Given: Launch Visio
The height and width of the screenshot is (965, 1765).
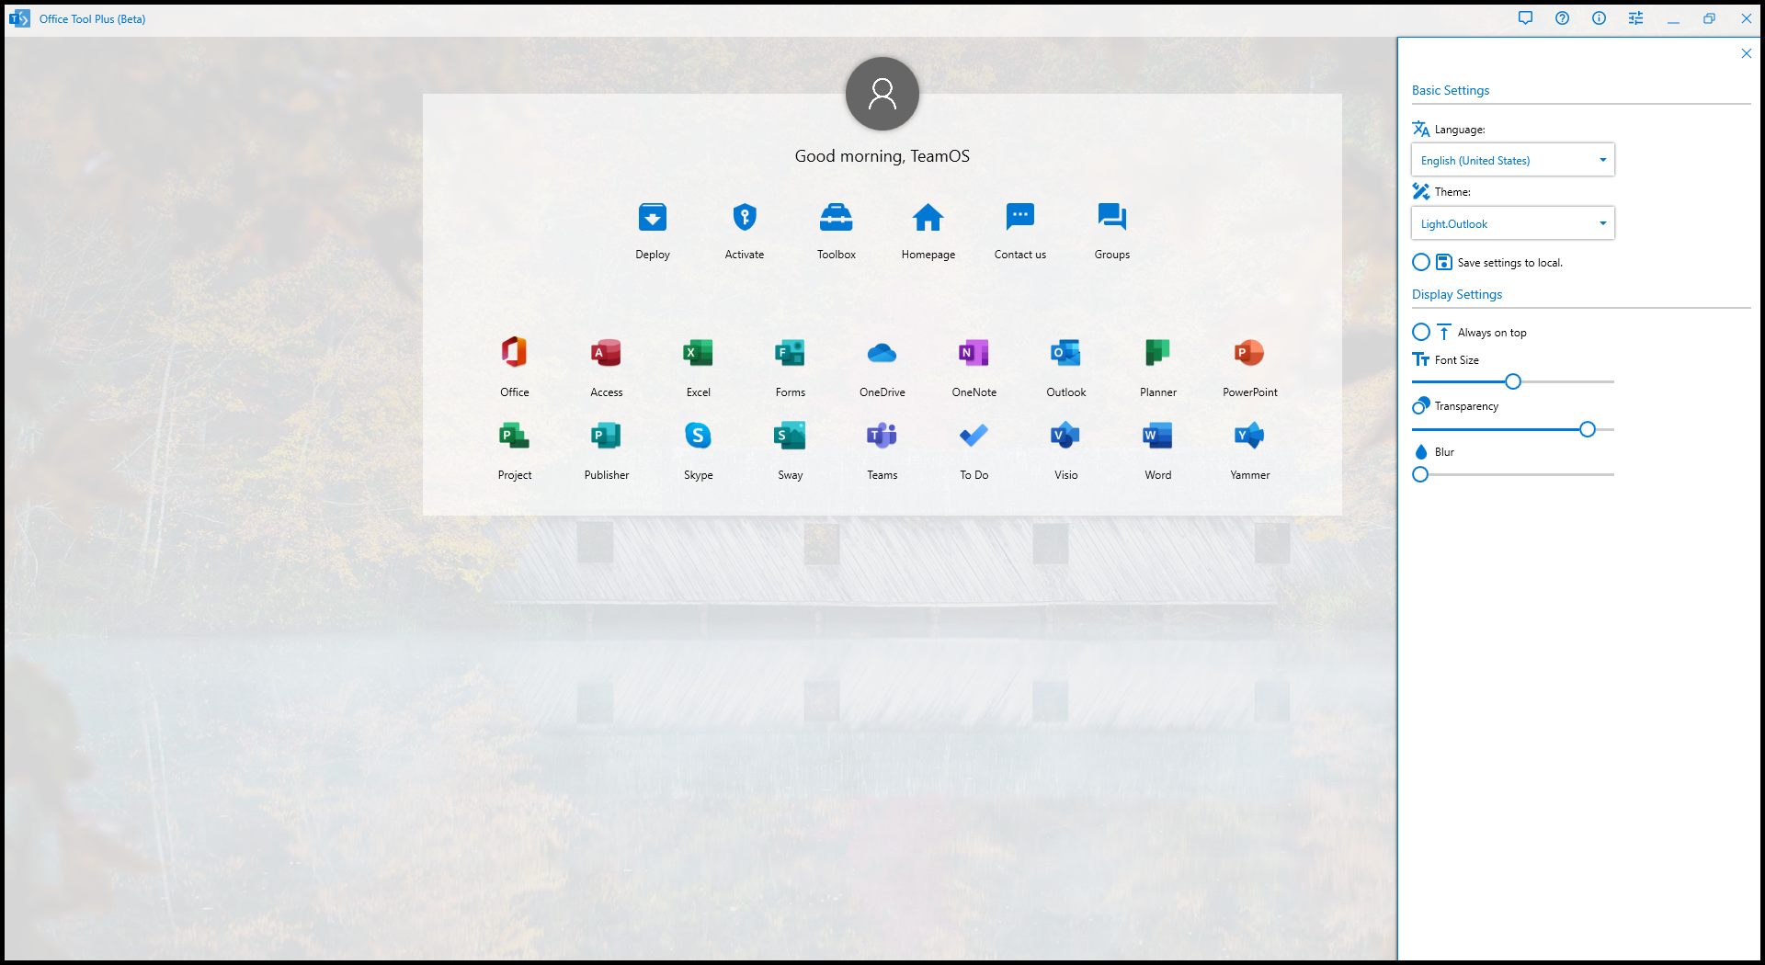Looking at the screenshot, I should (1066, 436).
